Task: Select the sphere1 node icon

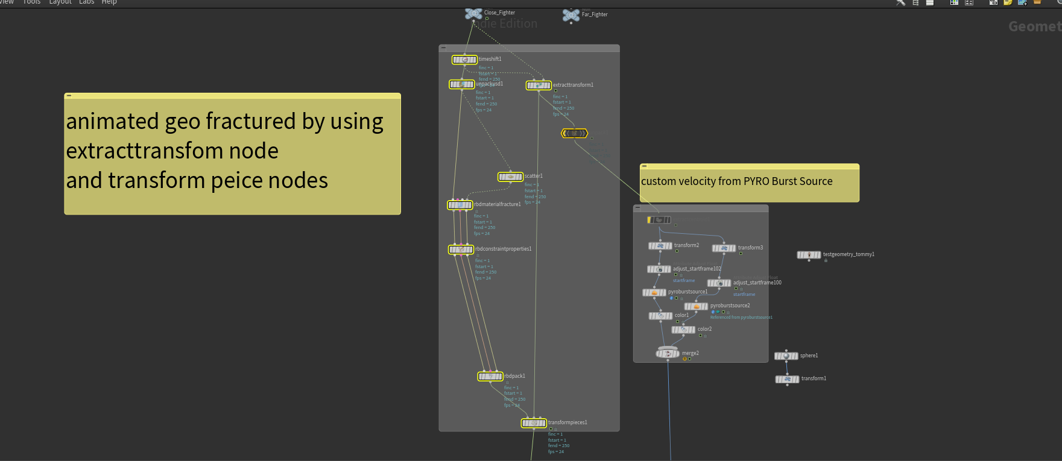Action: (786, 356)
